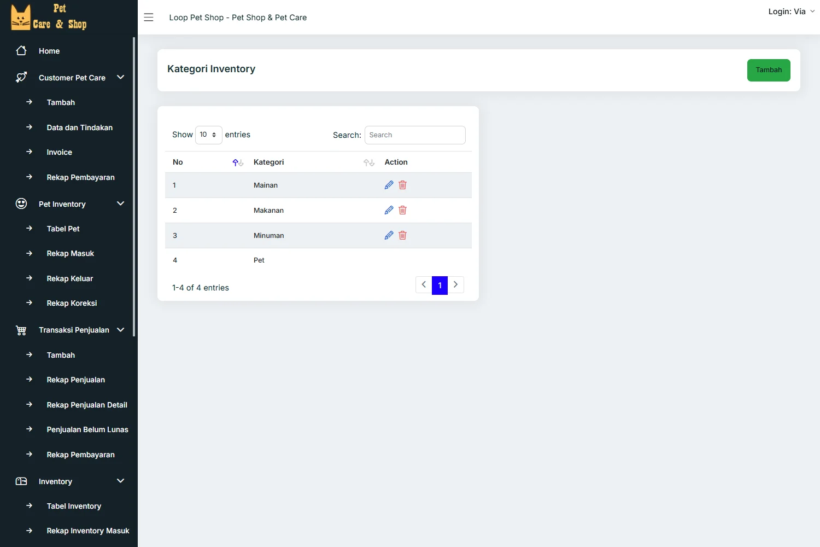Click the 1-4 of 4 entries text
This screenshot has width=820, height=547.
(201, 288)
